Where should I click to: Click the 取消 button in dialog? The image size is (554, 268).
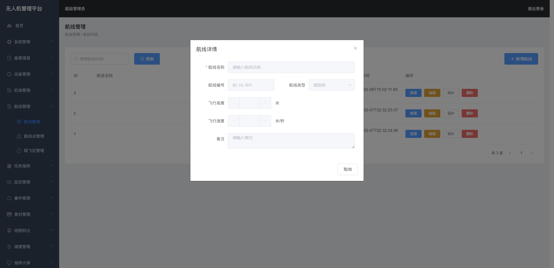pos(347,169)
